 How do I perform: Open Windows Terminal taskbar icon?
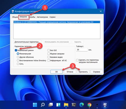[74, 105]
